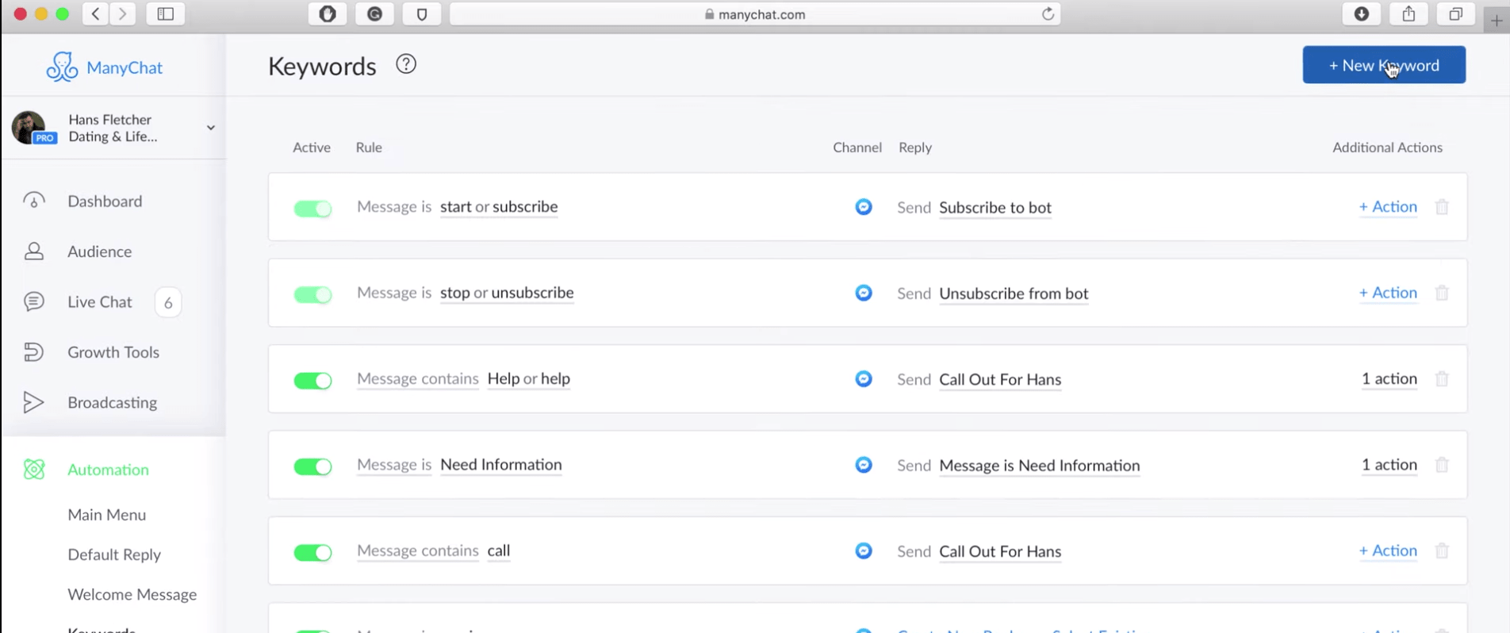Create a New Keyword

coord(1384,65)
